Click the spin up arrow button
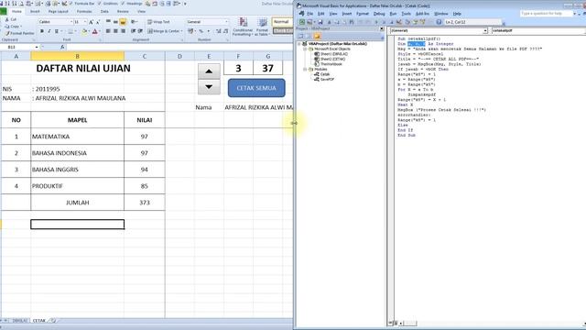586x330 pixels. [209, 71]
